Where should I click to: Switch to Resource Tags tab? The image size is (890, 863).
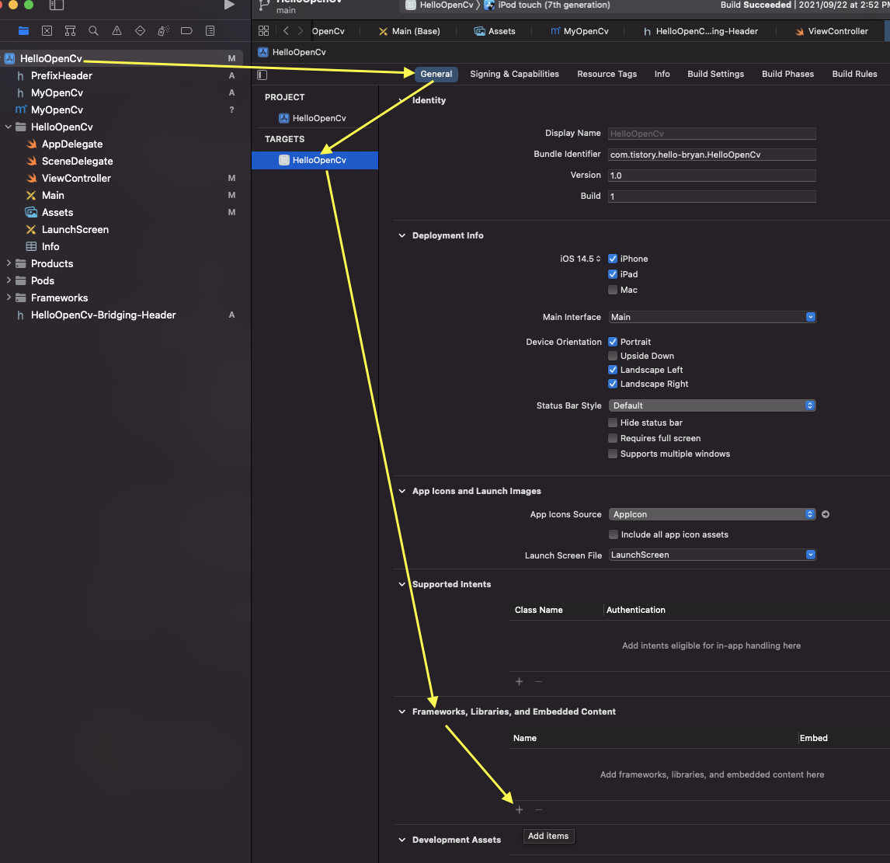click(607, 74)
